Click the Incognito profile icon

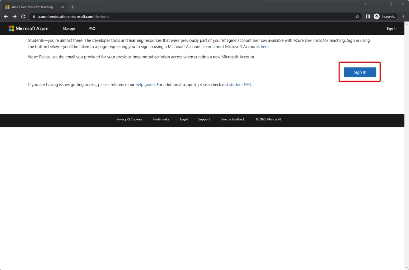click(385, 16)
